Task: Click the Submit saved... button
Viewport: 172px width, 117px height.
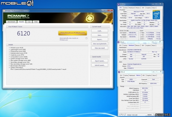Action: click(100, 65)
